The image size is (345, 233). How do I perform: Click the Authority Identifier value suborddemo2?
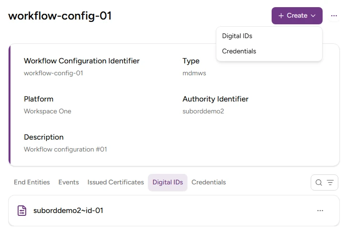(x=203, y=111)
